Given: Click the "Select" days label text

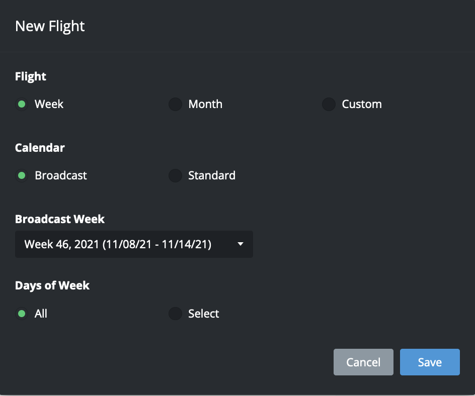Looking at the screenshot, I should 204,314.
